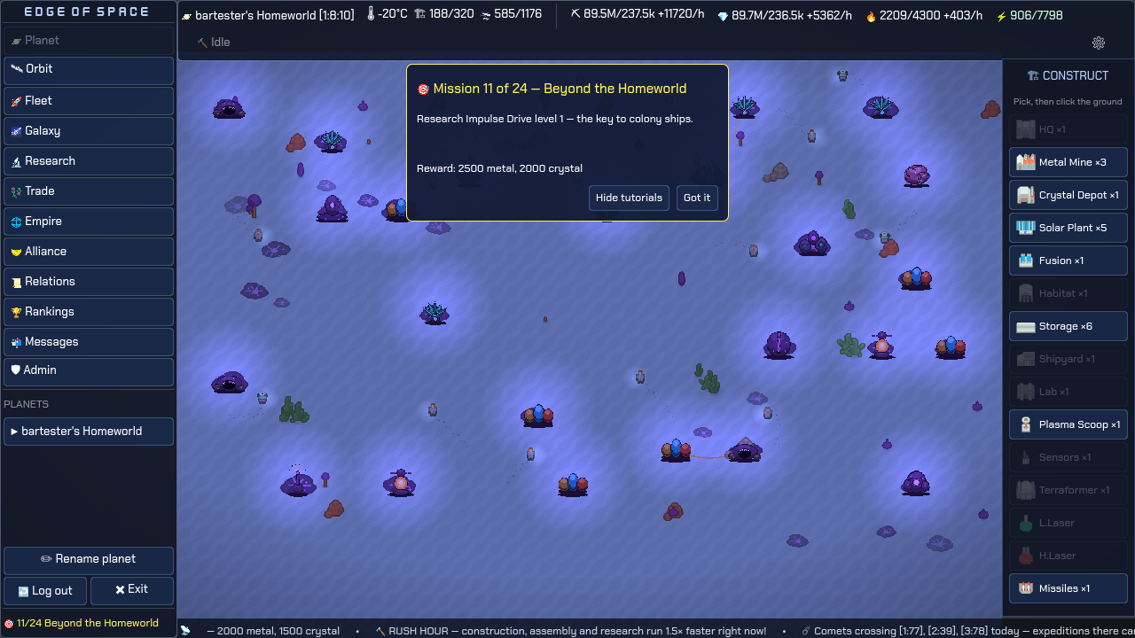This screenshot has width=1135, height=638.
Task: Pick Solar Plant ×5 for construction
Action: click(x=1068, y=228)
